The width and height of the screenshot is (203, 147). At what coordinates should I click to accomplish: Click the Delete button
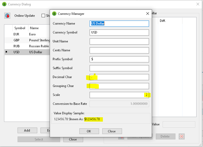(x=165, y=136)
